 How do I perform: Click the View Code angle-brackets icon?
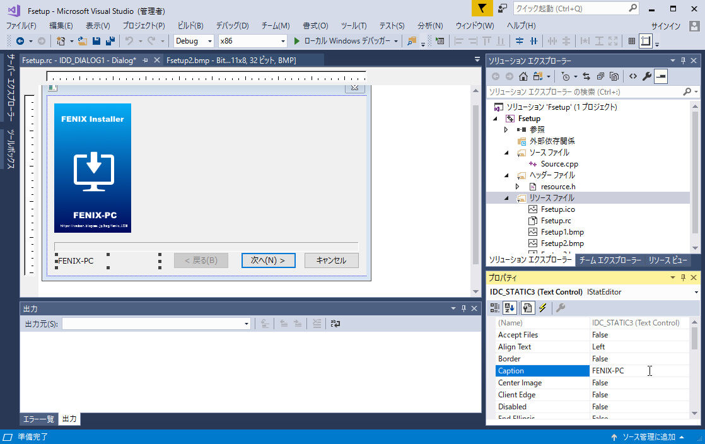tap(633, 76)
